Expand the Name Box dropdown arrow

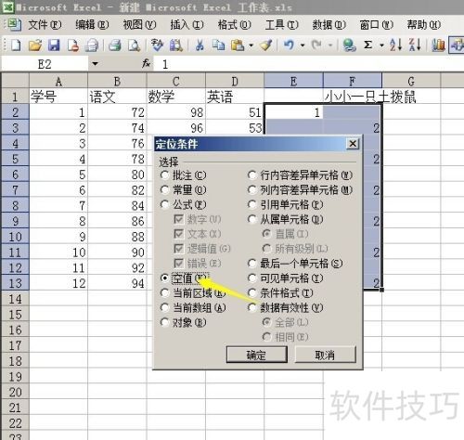[x=95, y=64]
